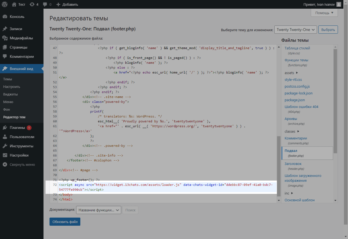Click the Записи pin icon
Image resolution: width=348 pixels, height=239 pixels.
(x=5, y=29)
